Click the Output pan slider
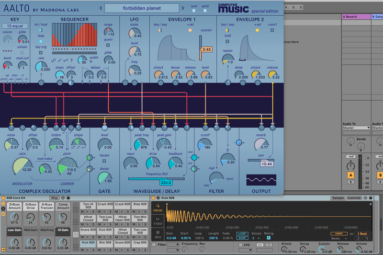 click(x=261, y=161)
